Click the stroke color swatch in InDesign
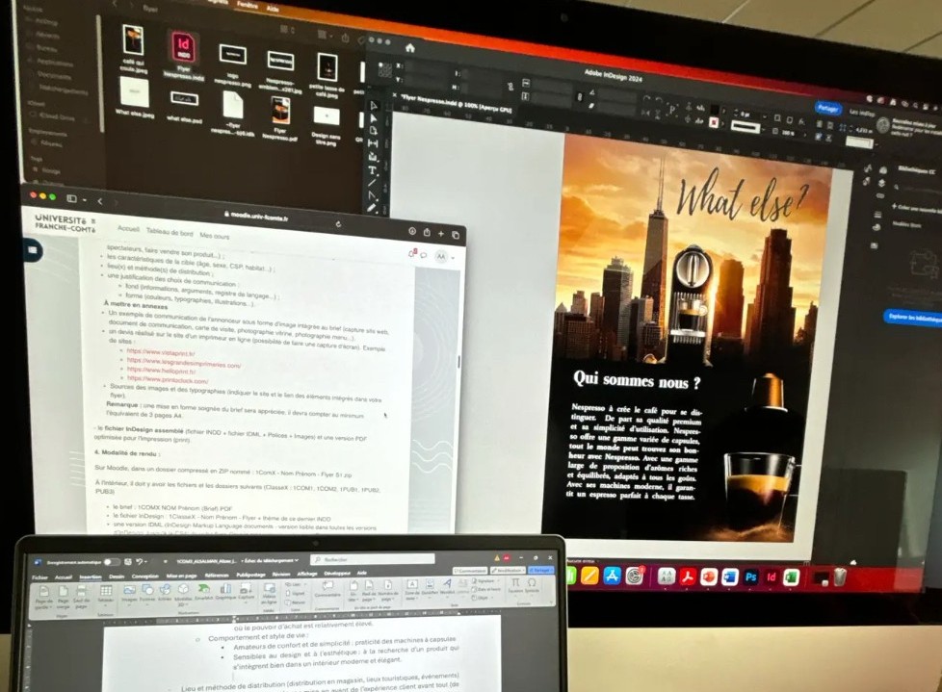 coord(714,122)
